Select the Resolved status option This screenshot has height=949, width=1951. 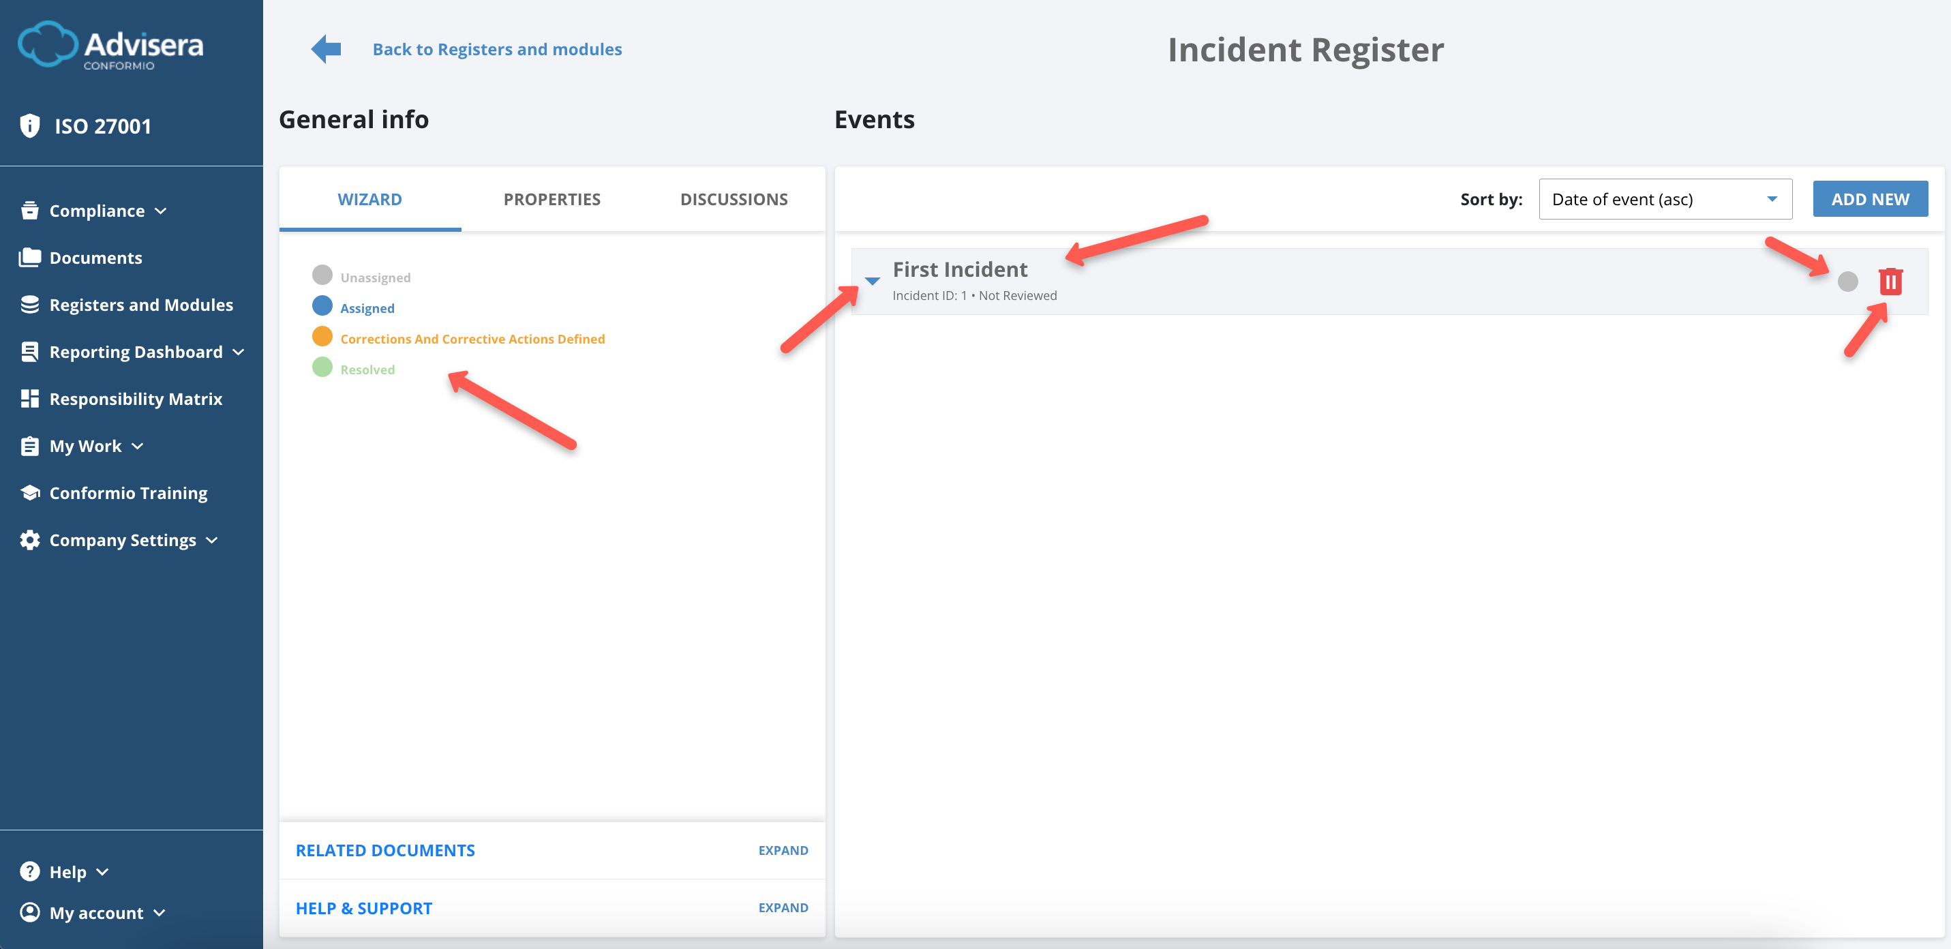322,368
